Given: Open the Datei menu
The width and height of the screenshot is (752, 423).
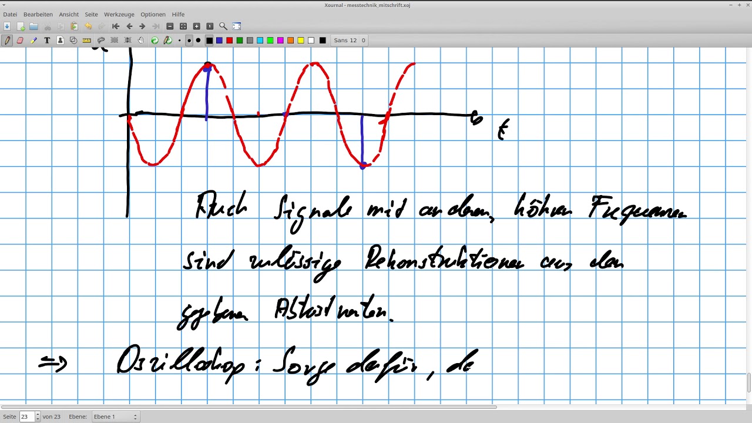Looking at the screenshot, I should [x=10, y=14].
